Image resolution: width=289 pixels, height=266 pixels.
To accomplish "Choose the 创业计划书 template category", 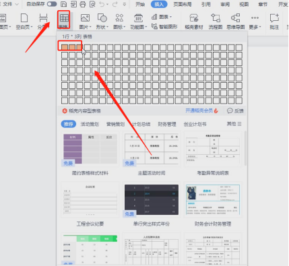I will [x=195, y=124].
